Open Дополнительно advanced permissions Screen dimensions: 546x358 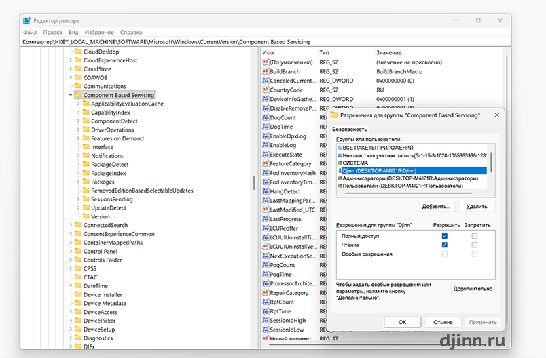473,288
